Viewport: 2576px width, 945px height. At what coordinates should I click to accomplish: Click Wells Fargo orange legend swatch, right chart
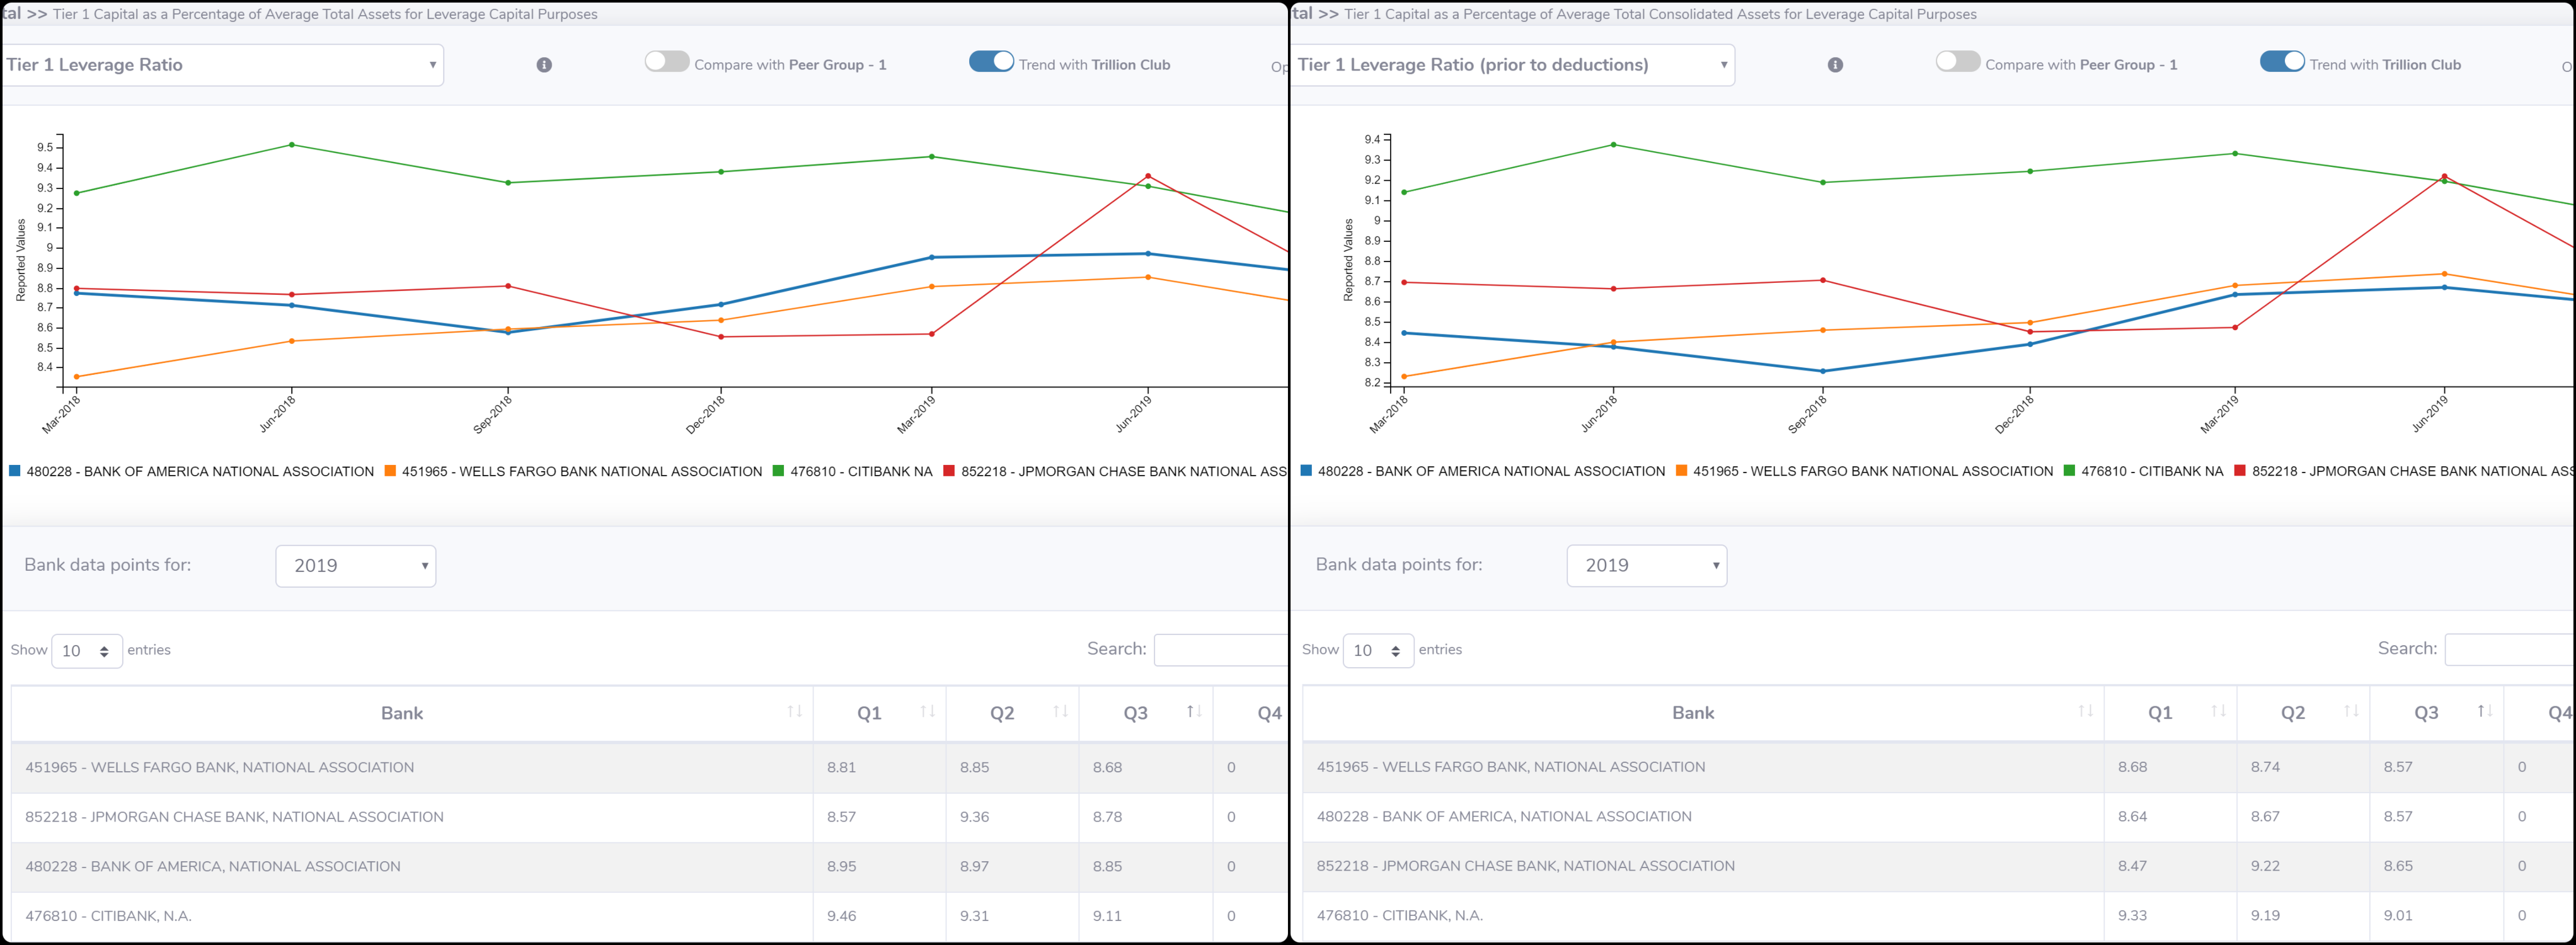click(1682, 471)
